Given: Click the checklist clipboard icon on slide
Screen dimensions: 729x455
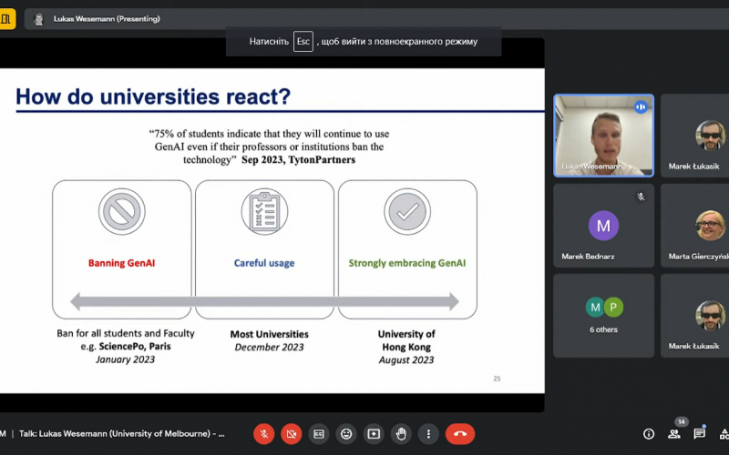Looking at the screenshot, I should (264, 211).
